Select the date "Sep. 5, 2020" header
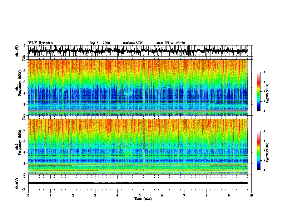Viewport: 283px width, 219px height. pos(100,43)
